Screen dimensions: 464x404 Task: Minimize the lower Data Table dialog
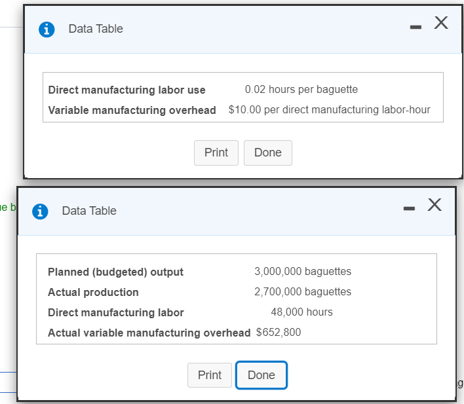click(409, 208)
